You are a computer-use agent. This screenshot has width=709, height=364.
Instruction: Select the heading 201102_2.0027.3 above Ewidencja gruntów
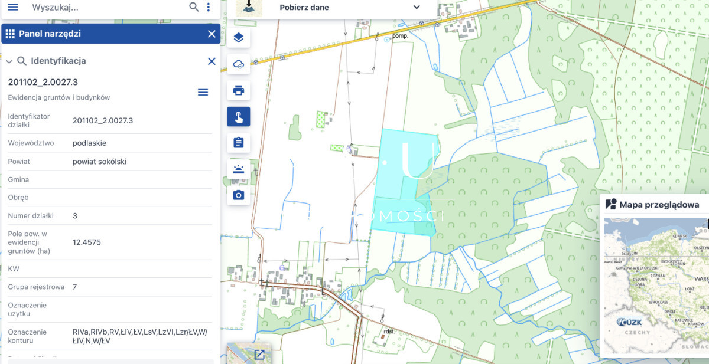tap(43, 82)
